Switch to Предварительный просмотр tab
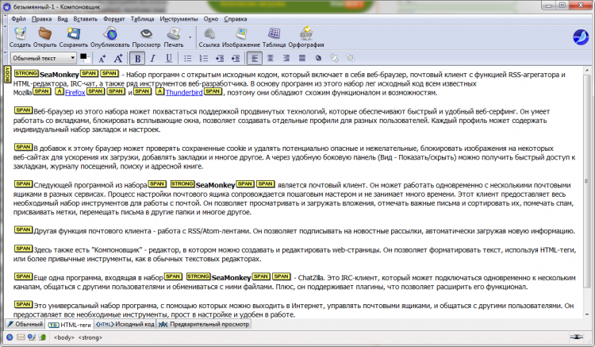The image size is (595, 347). [204, 324]
